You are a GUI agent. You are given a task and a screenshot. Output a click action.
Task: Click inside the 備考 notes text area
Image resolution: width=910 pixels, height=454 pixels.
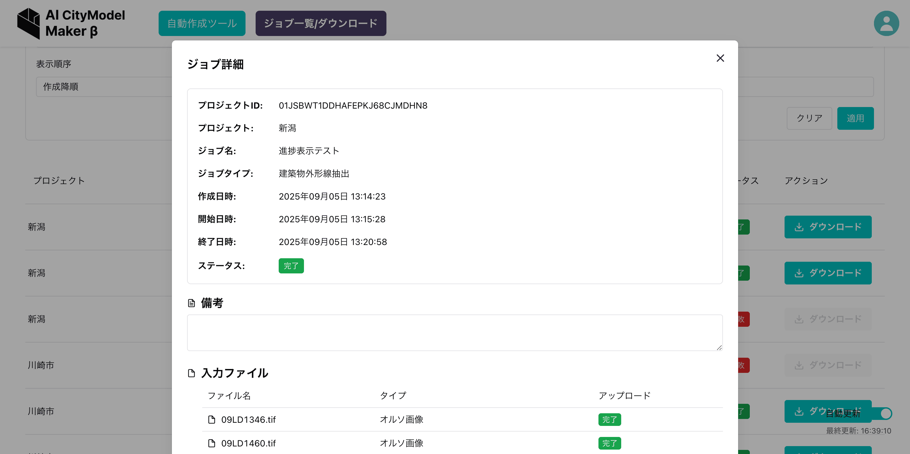454,332
